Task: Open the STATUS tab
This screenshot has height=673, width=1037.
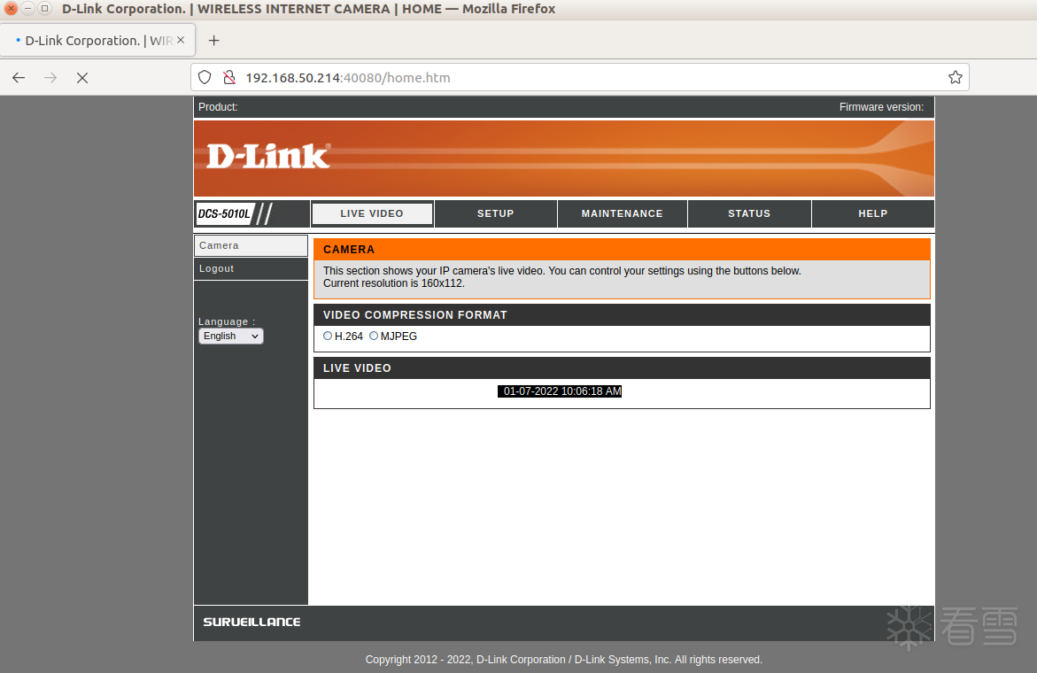Action: coord(749,213)
